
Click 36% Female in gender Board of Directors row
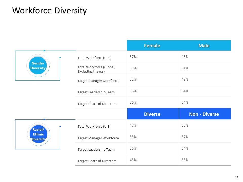(133, 102)
